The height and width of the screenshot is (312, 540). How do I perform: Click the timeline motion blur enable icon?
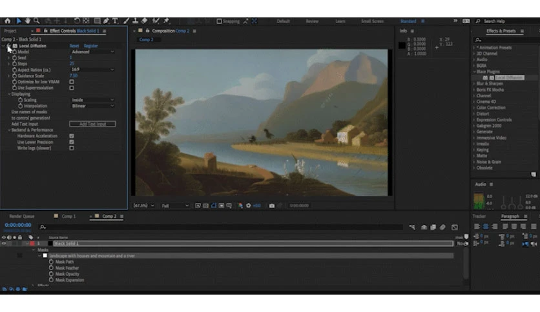[x=442, y=227]
